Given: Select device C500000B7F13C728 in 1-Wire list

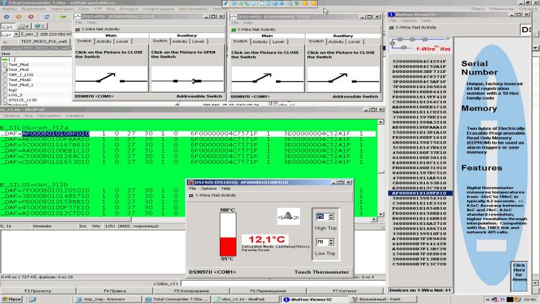Looking at the screenshot, I should coord(419,264).
